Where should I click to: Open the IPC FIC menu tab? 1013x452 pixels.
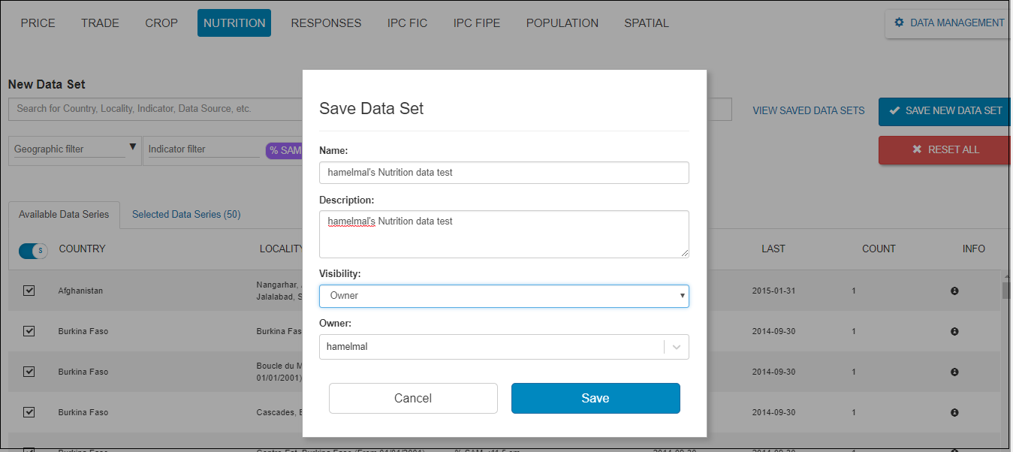point(407,23)
